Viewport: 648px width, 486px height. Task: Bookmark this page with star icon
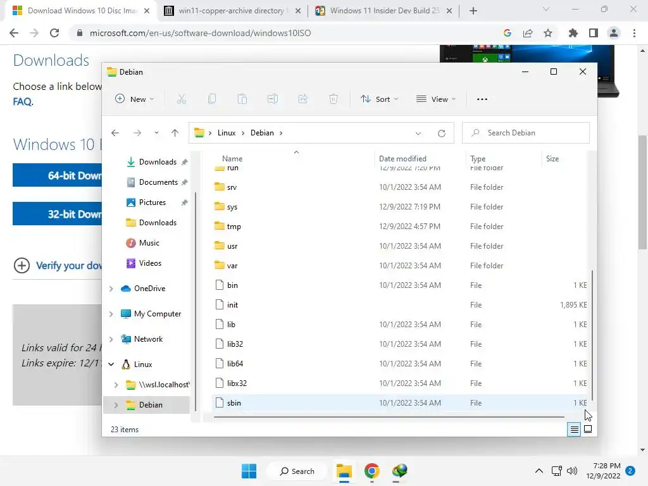tap(548, 33)
